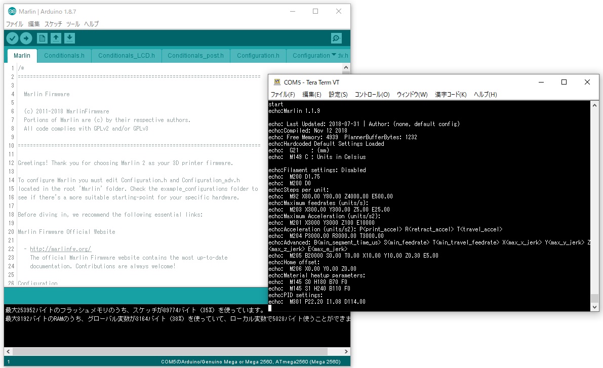Open the ツール menu in Arduino
The height and width of the screenshot is (368, 603).
point(73,24)
